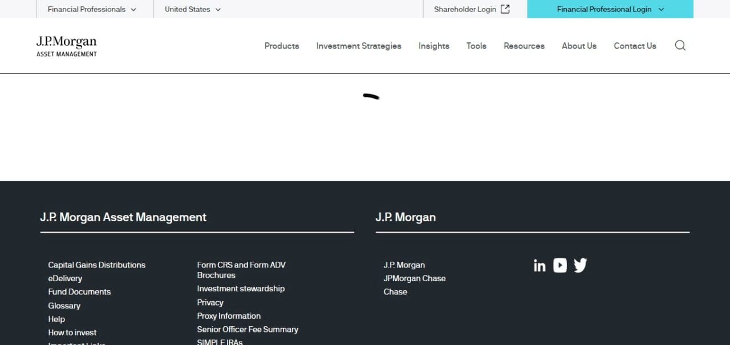This screenshot has width=730, height=345.
Task: Open Capital Gains Distributions footer link
Action: pyautogui.click(x=97, y=265)
